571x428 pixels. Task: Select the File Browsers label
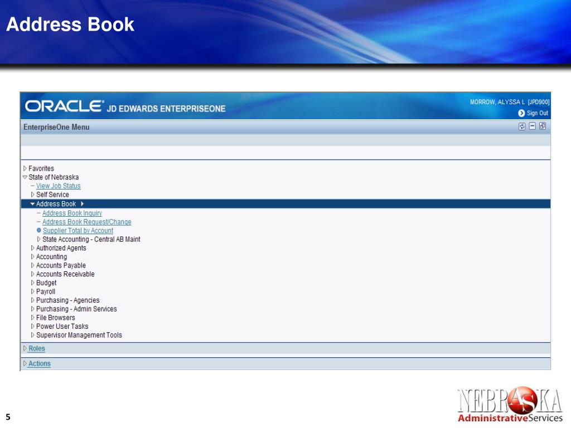55,318
